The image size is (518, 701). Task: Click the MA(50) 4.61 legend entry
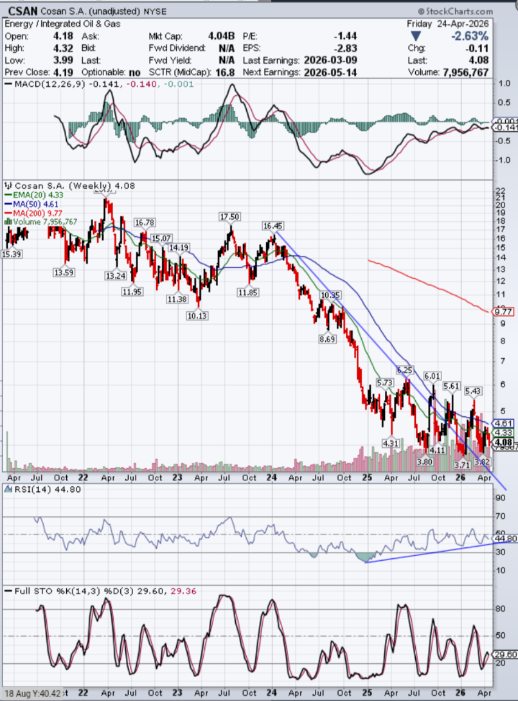(35, 204)
